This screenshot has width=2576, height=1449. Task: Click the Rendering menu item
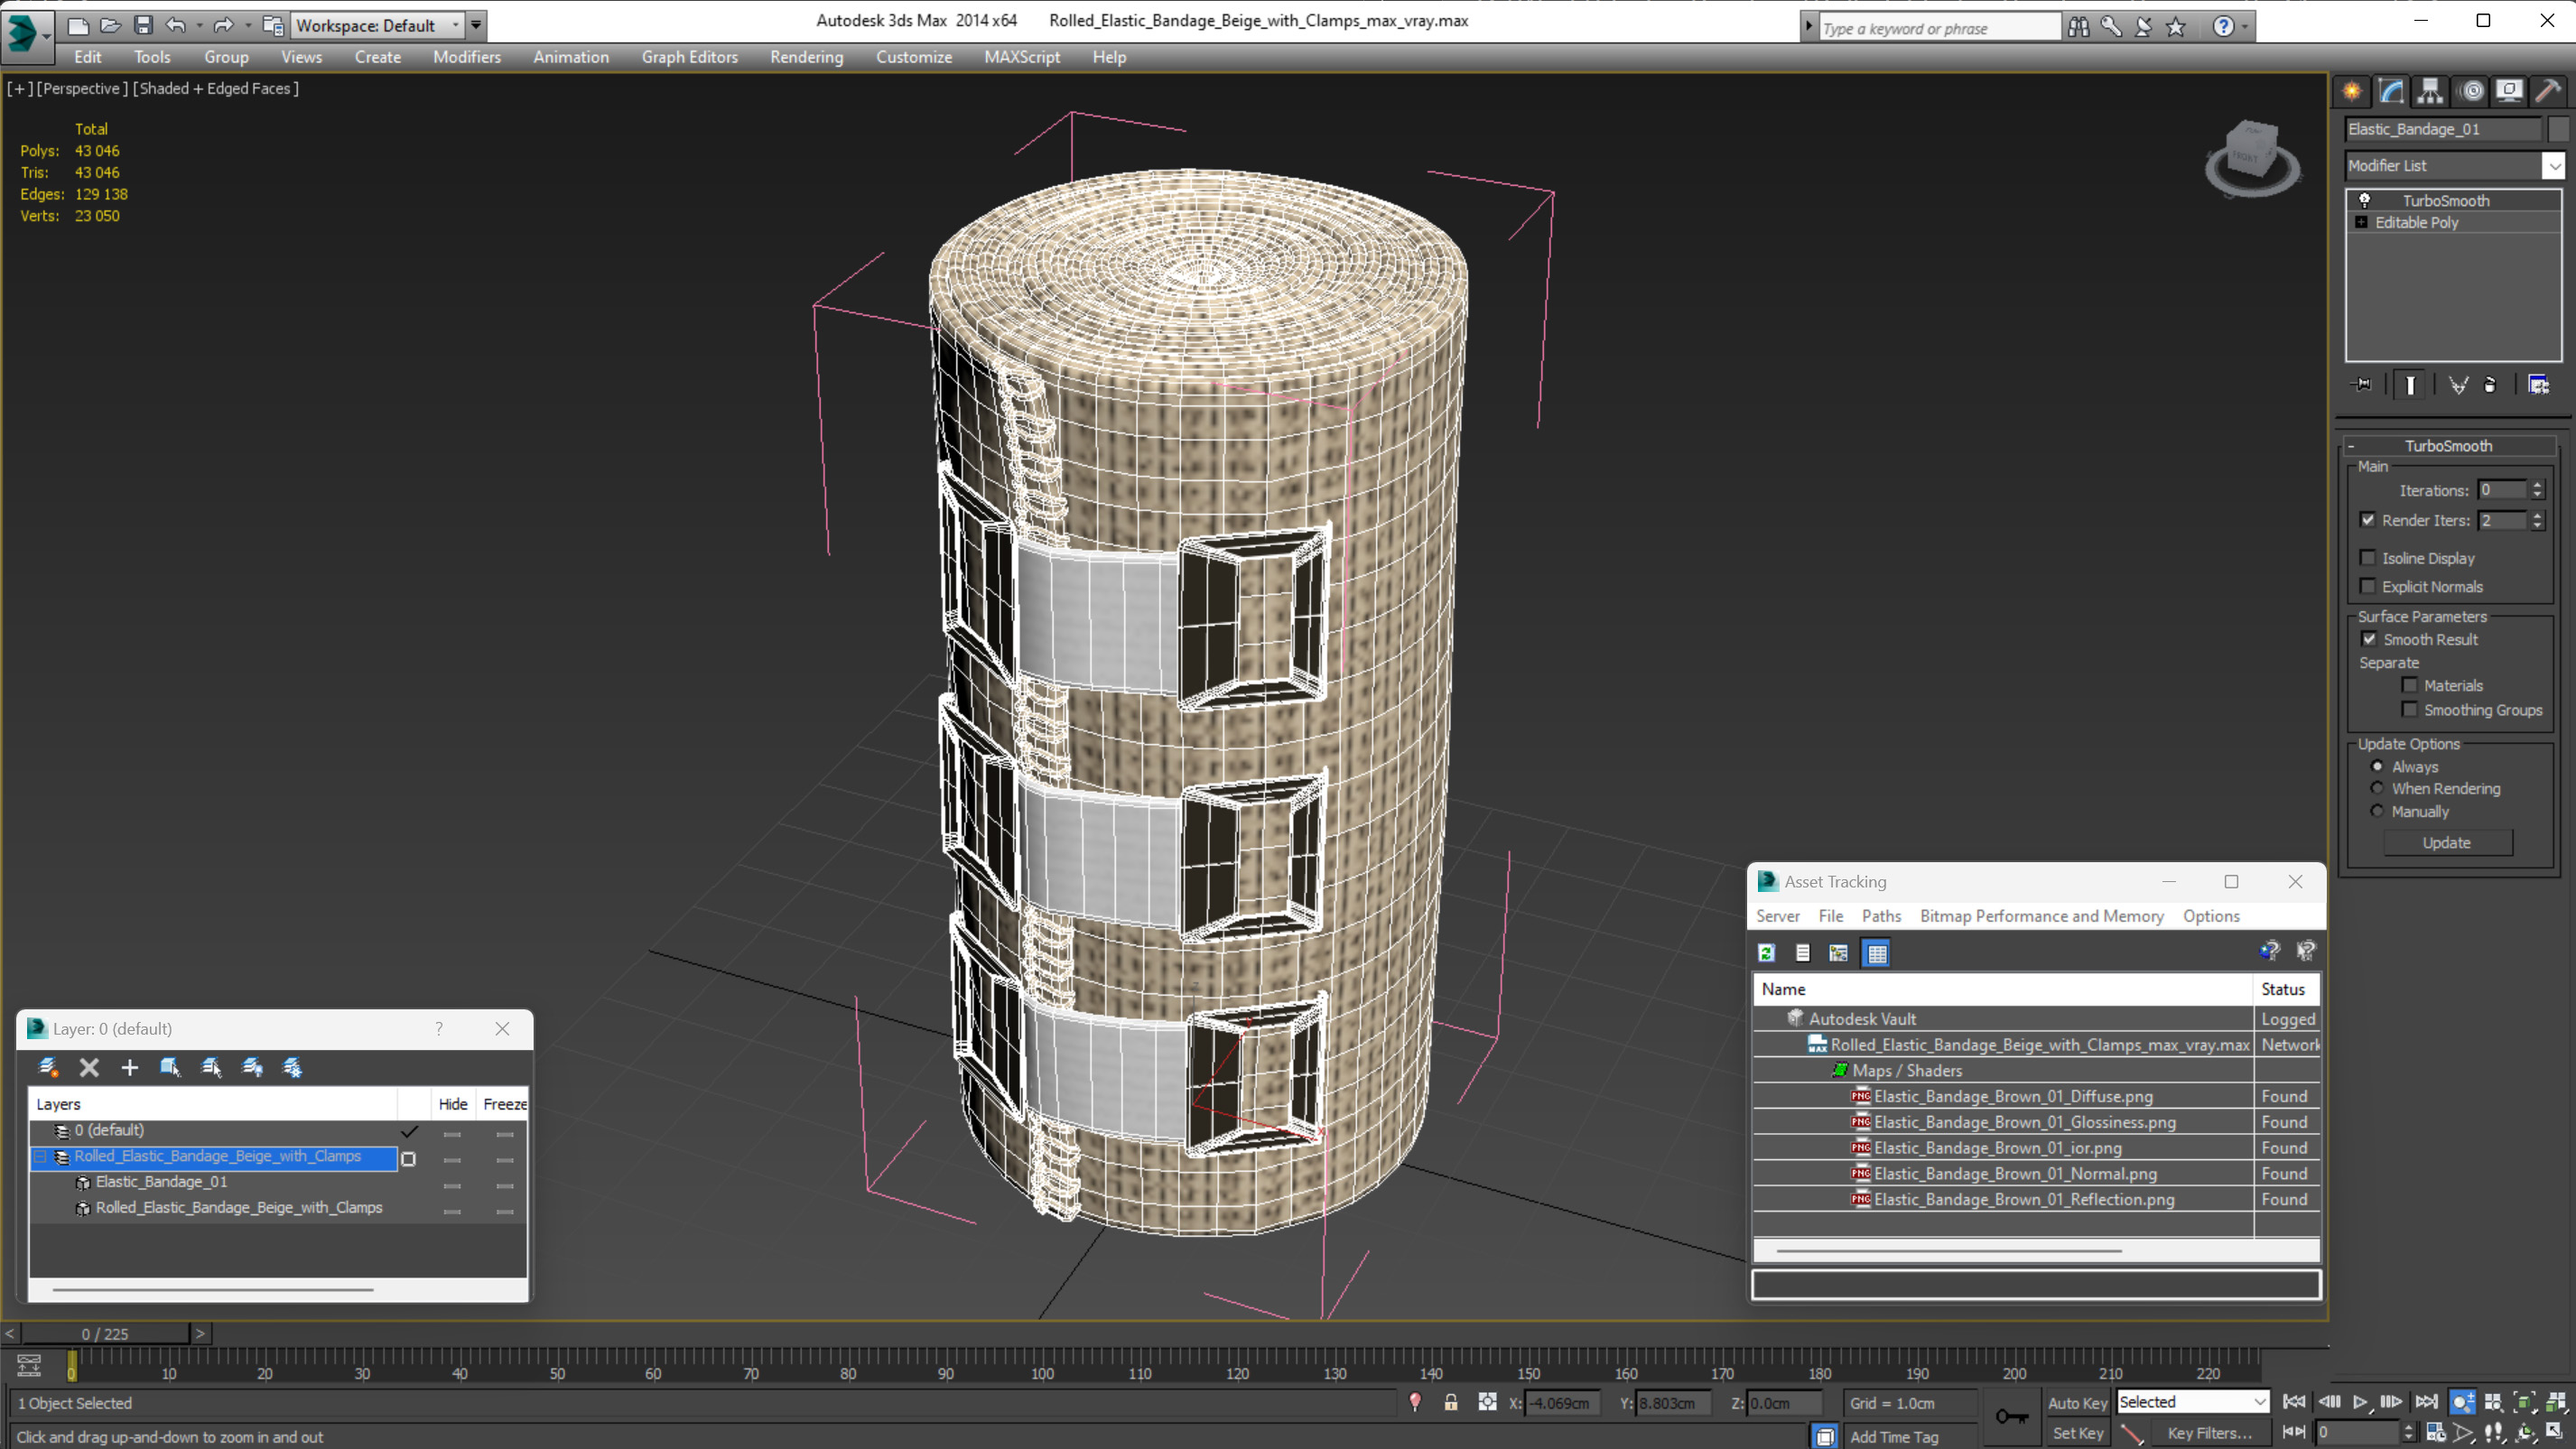pyautogui.click(x=807, y=57)
